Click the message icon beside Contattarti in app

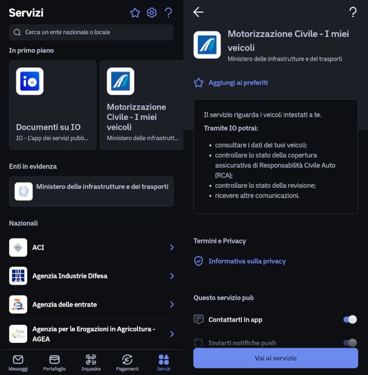point(199,319)
